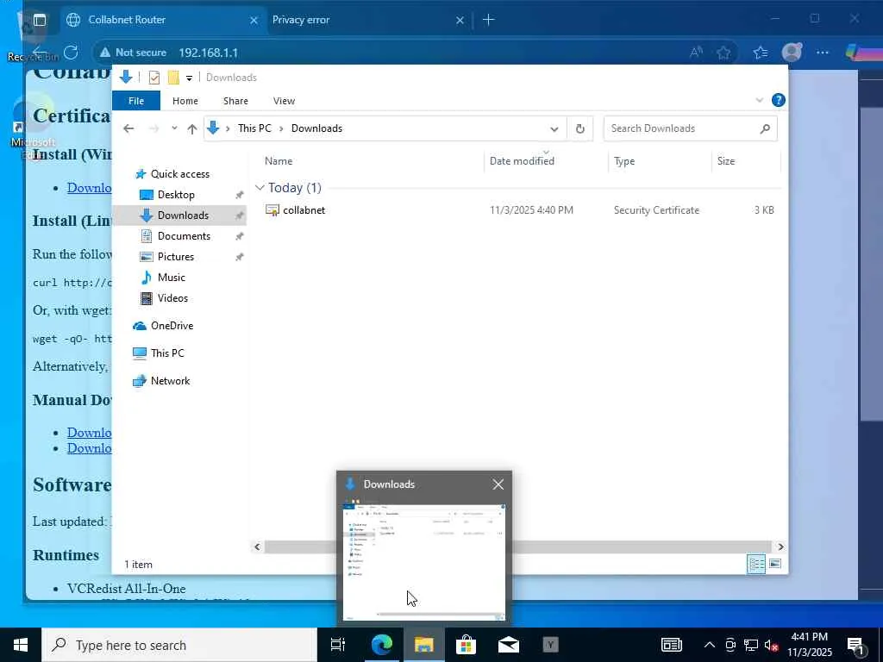The height and width of the screenshot is (662, 883).
Task: Open Task View on taskbar
Action: coord(337,645)
